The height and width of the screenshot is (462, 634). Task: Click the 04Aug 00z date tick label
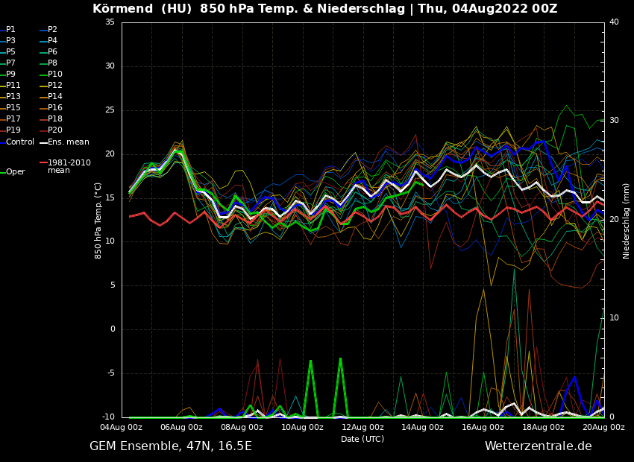coord(122,428)
